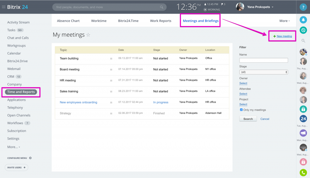Screen dimensions: 310x178
Task: Open notifications bell icon
Action: pos(303,20)
